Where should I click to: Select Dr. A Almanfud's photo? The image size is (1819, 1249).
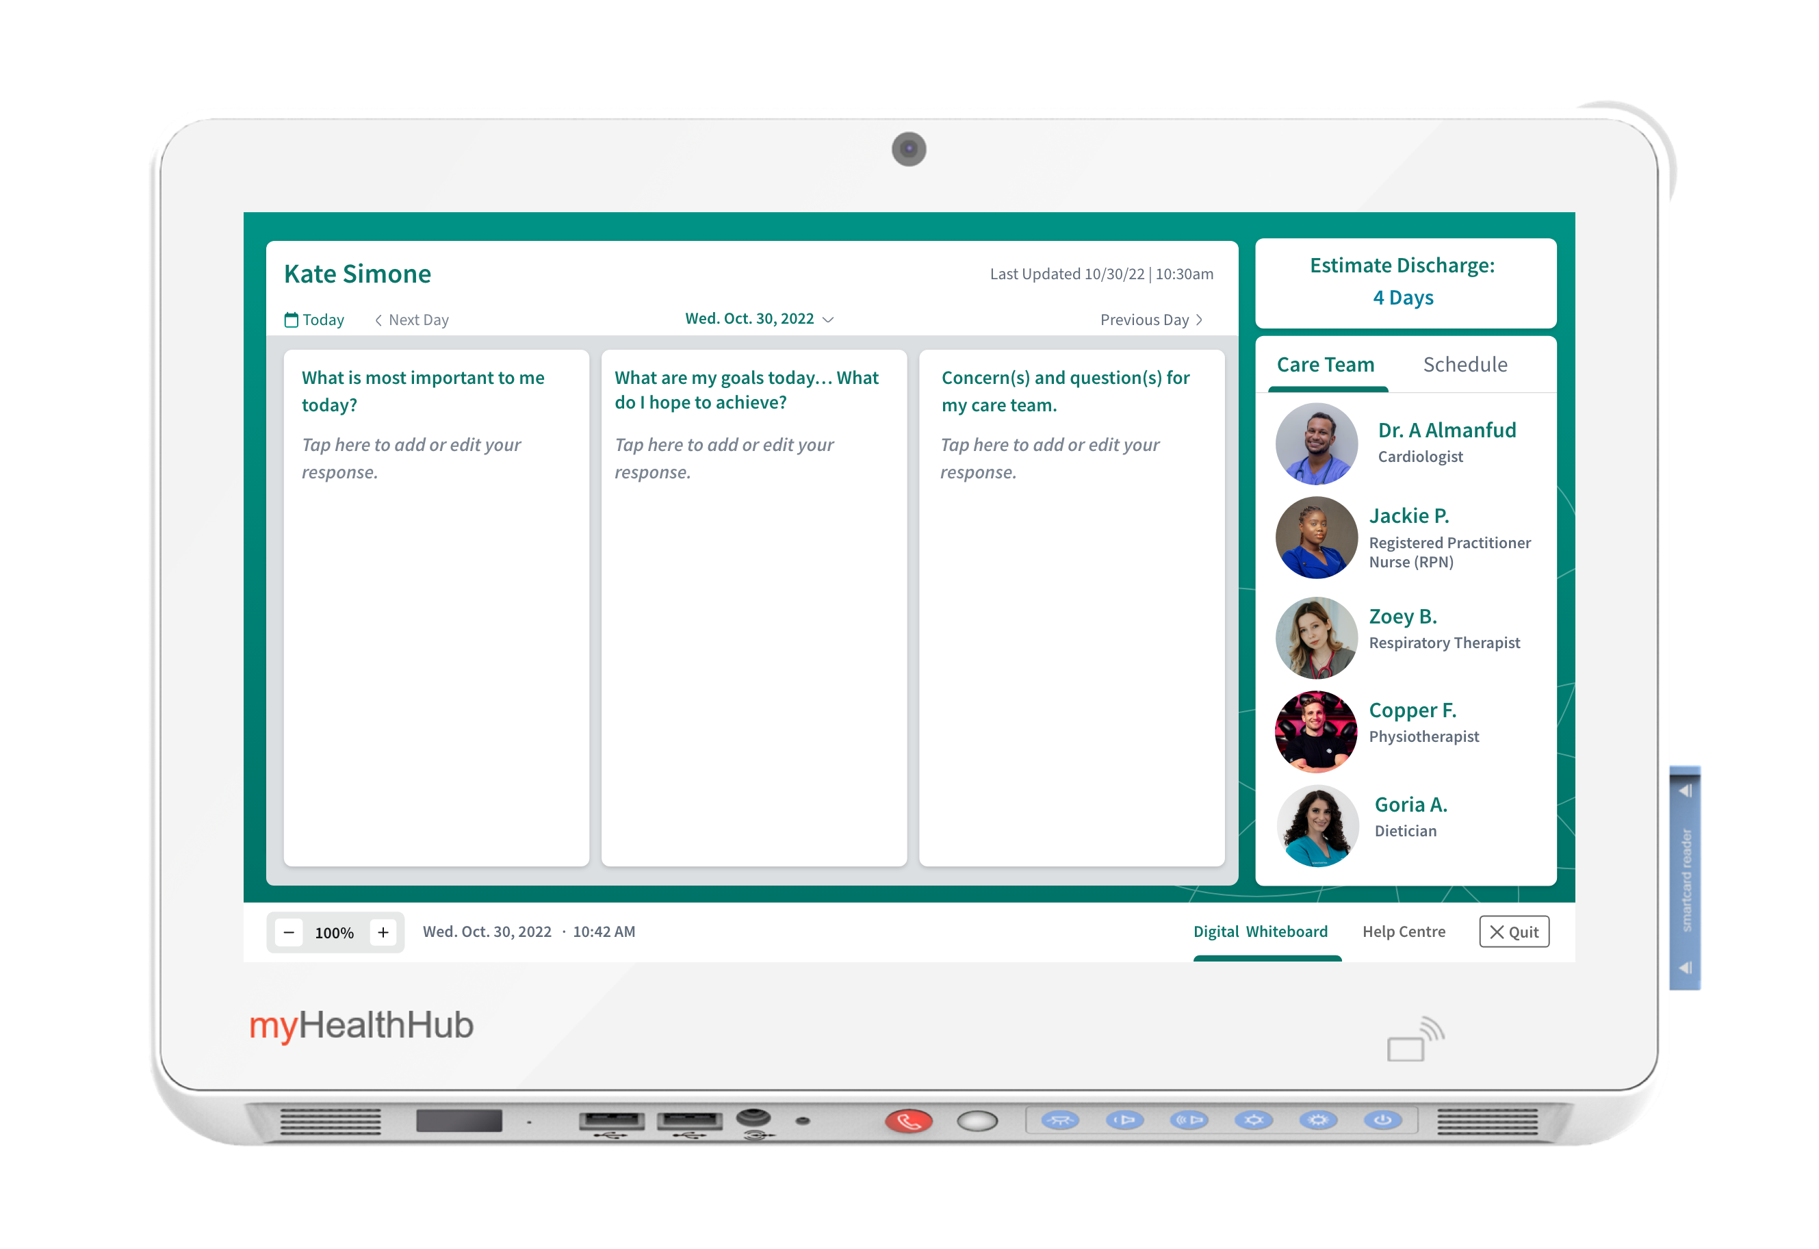(1317, 443)
